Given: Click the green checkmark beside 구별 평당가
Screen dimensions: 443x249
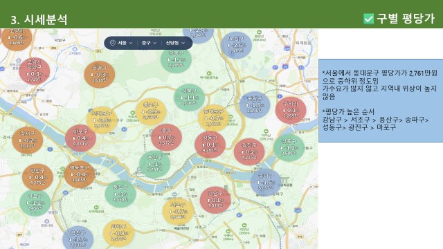Looking at the screenshot, I should point(368,19).
